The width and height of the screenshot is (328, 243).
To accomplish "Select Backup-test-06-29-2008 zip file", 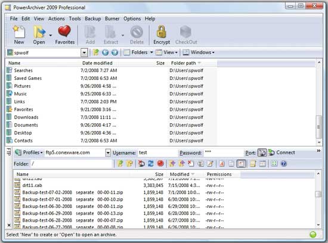I will [73, 213].
